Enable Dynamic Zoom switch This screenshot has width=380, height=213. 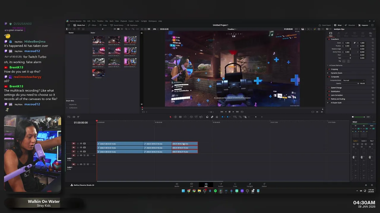[x=328, y=73]
